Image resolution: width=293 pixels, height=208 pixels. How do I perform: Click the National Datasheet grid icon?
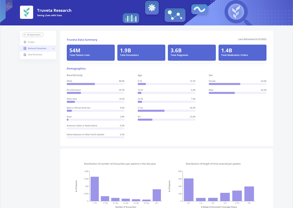click(25, 48)
